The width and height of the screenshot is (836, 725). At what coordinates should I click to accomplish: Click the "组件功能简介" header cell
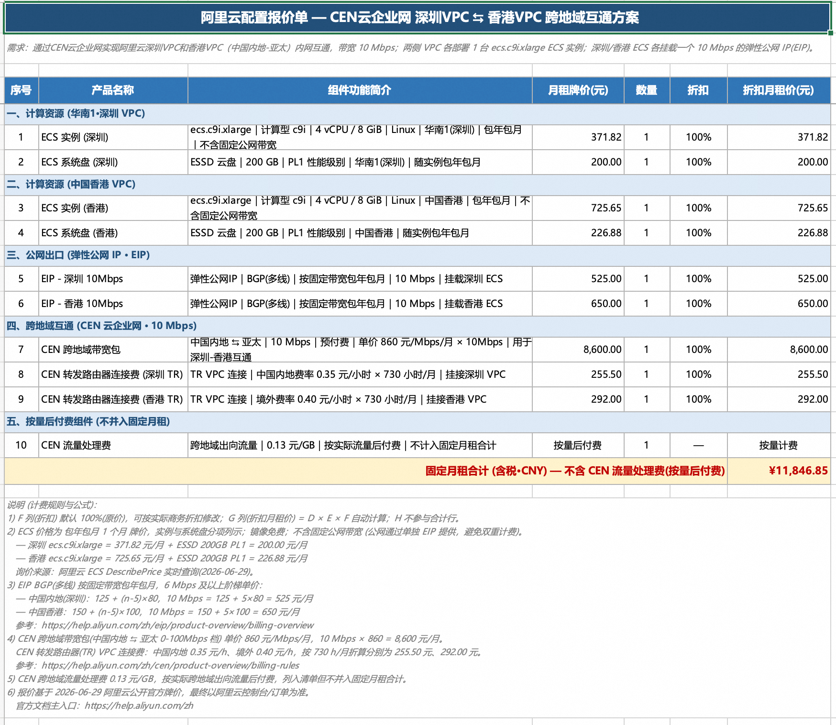pos(360,90)
